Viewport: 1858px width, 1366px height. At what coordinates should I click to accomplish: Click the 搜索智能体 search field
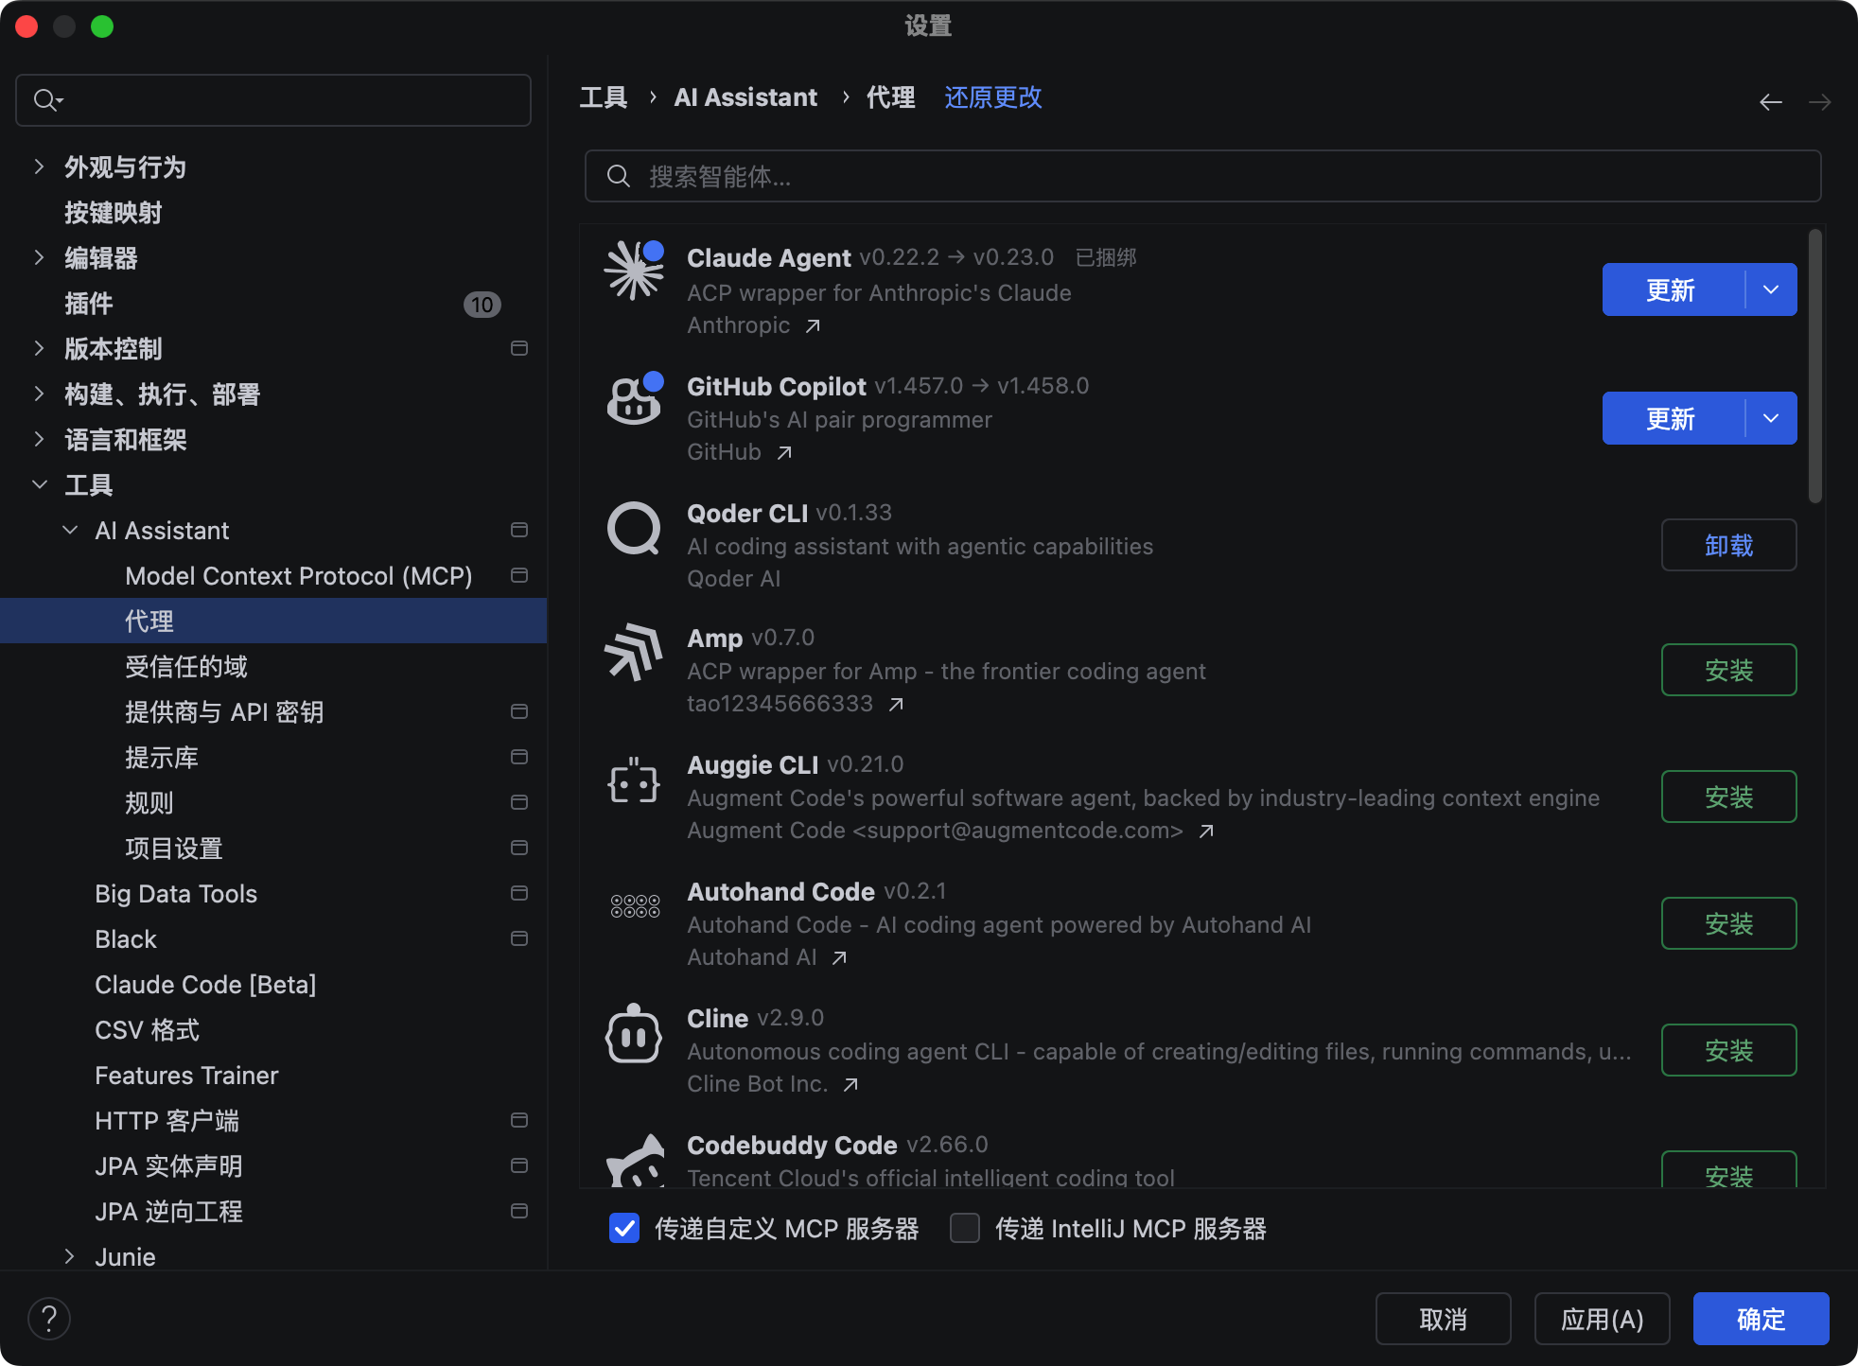pos(1201,177)
